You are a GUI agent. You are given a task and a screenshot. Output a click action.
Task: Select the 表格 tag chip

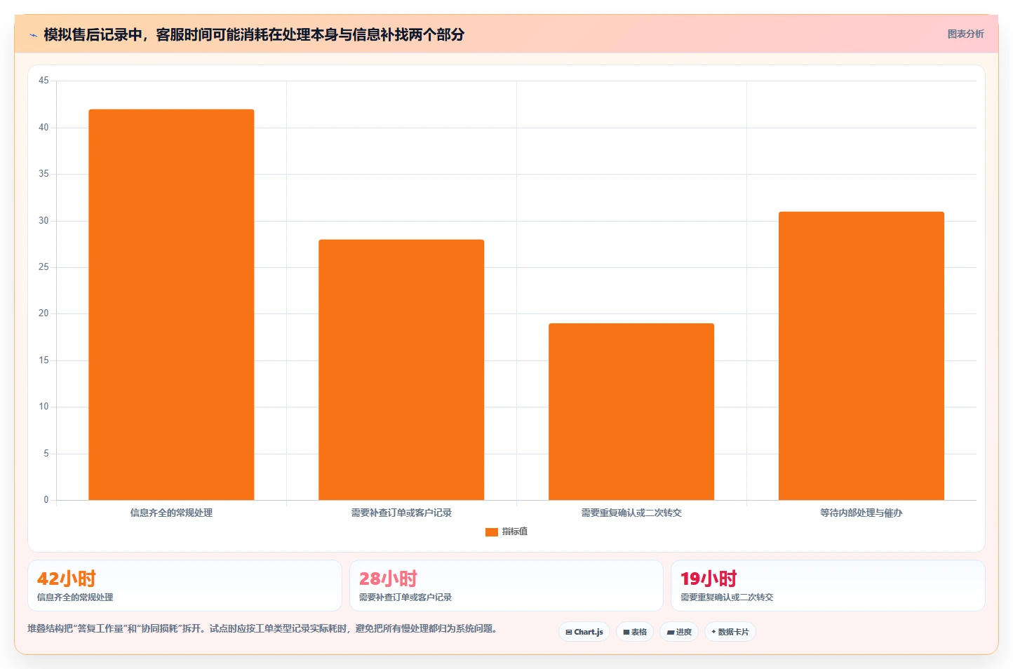coord(635,632)
